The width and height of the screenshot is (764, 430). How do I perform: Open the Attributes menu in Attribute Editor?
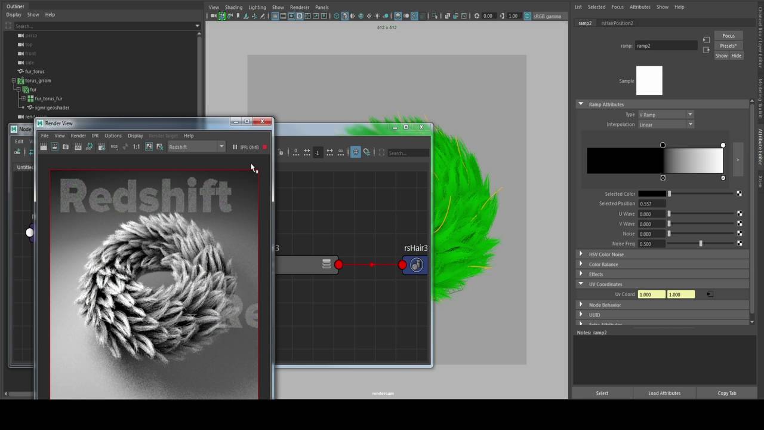pyautogui.click(x=640, y=7)
